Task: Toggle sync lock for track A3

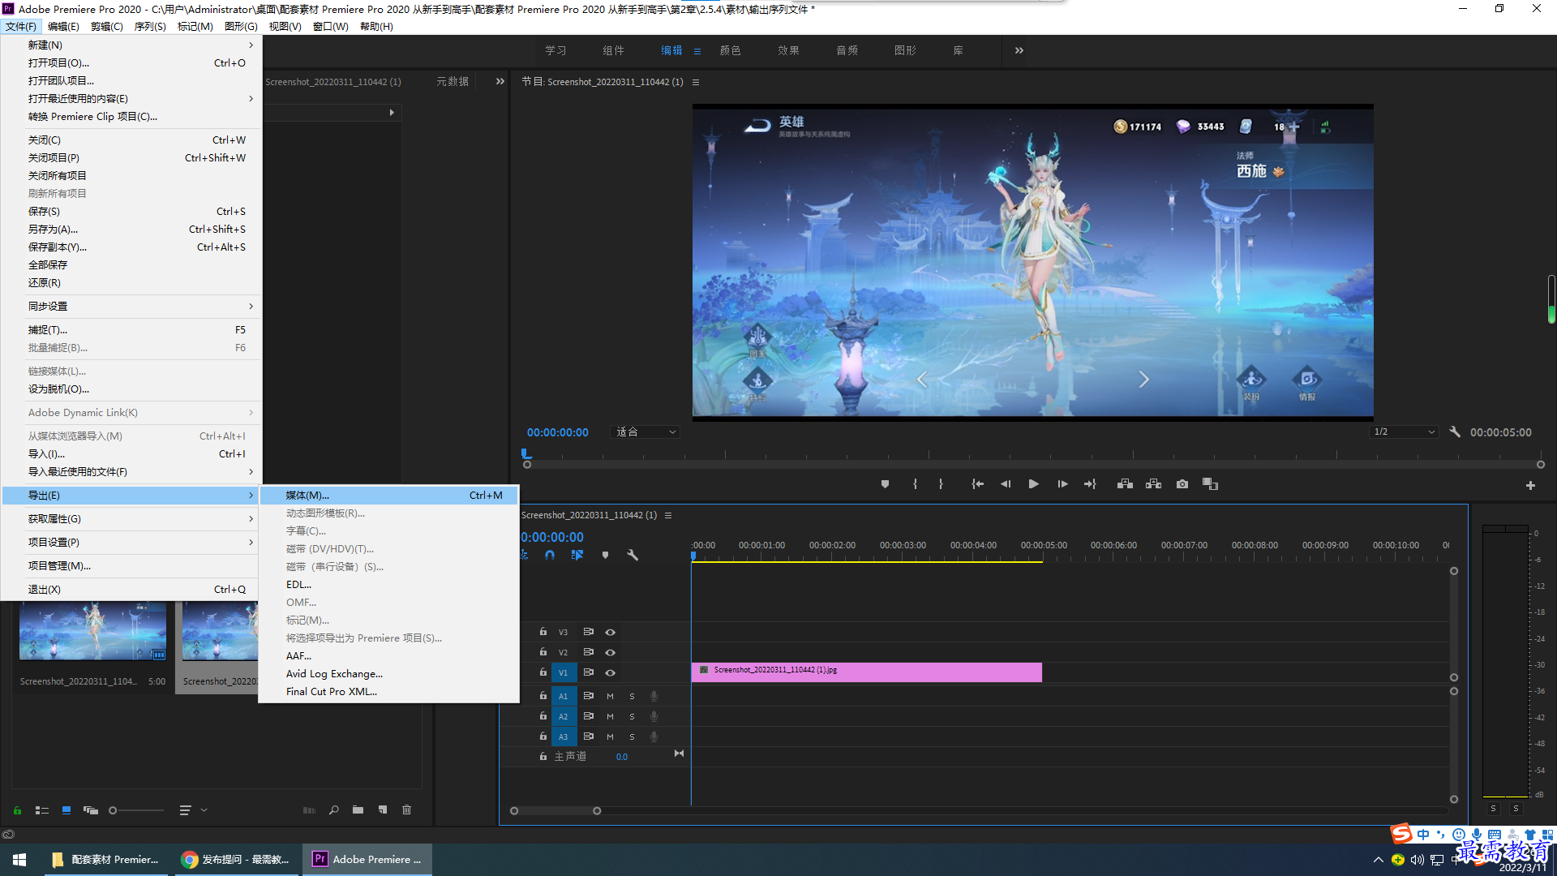Action: 589,736
